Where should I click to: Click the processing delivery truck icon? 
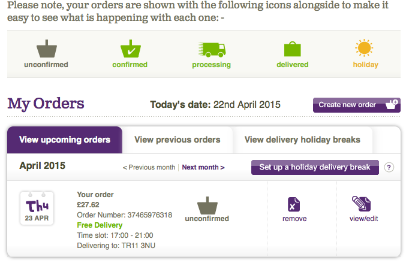pyautogui.click(x=211, y=49)
